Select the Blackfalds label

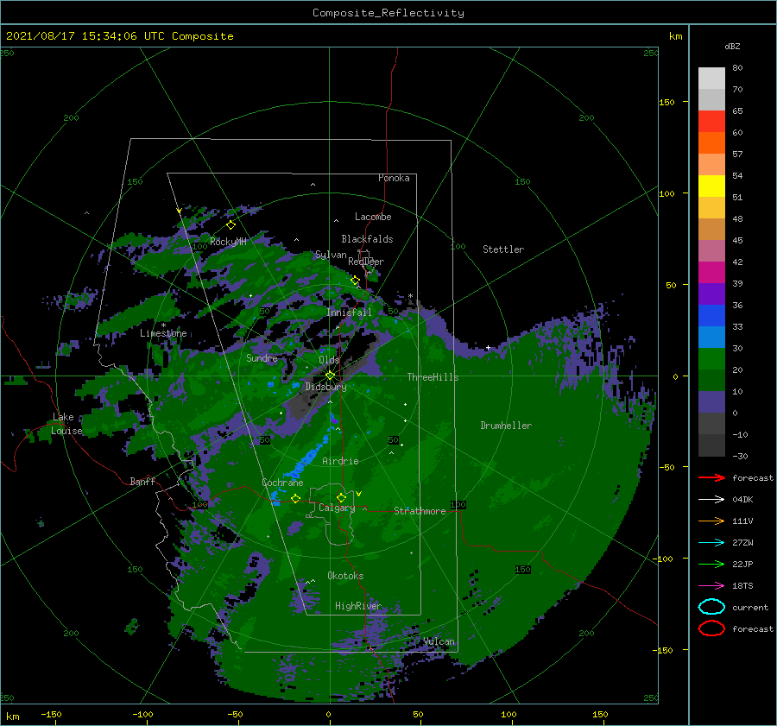pos(367,239)
